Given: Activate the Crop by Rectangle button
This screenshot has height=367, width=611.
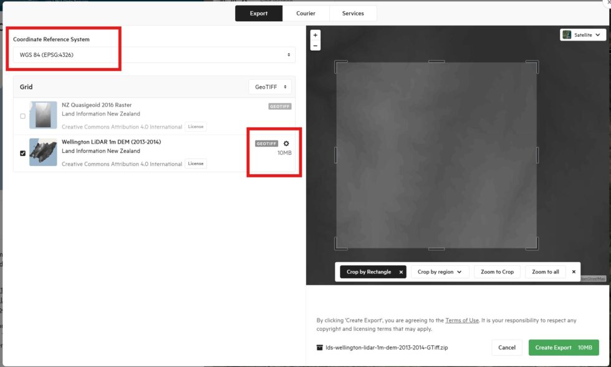Looking at the screenshot, I should (368, 272).
